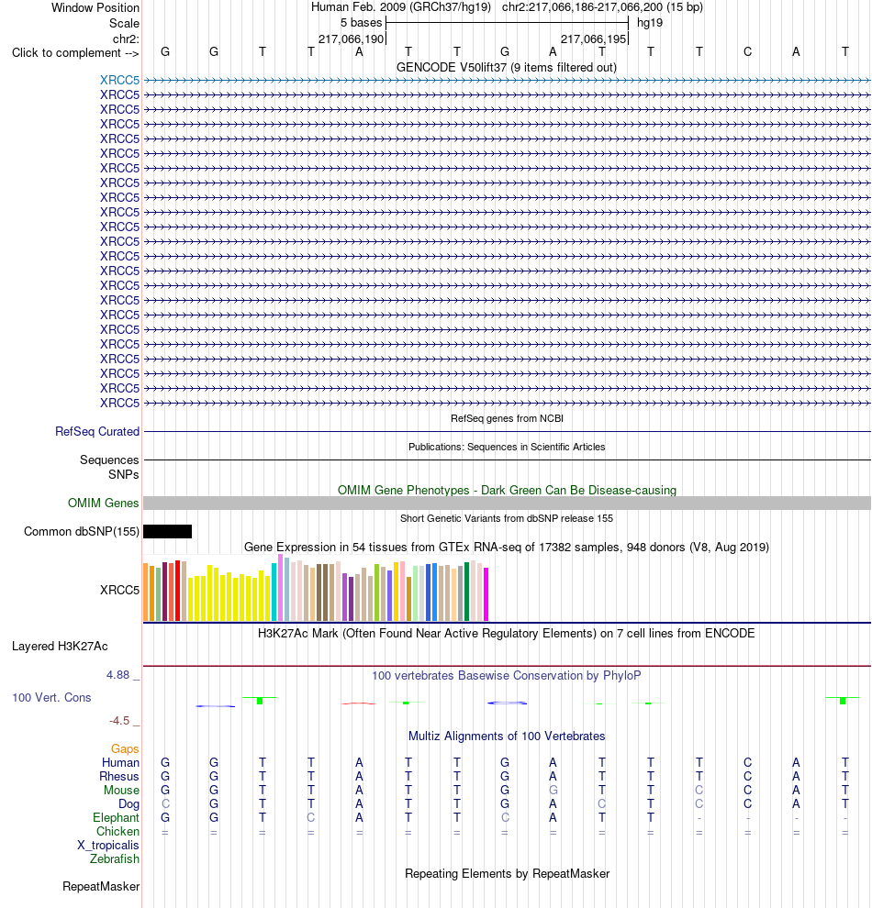Click the 'Zebrafish' alignment row label
The image size is (872, 908).
[x=114, y=858]
